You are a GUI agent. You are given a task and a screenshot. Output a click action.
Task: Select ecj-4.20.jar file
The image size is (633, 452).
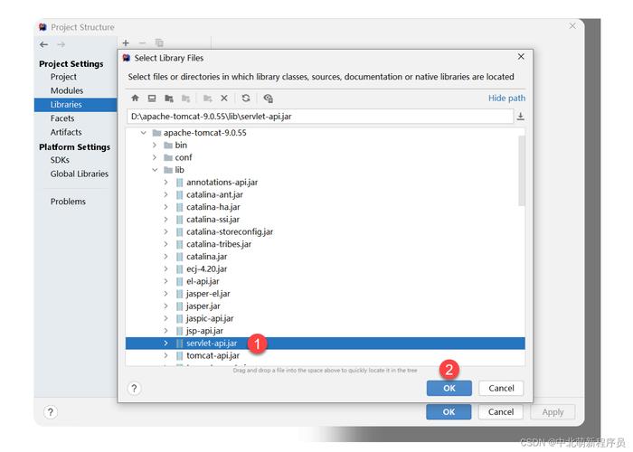207,268
